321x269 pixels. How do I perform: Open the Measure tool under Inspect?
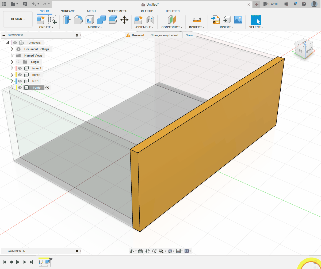[197, 20]
